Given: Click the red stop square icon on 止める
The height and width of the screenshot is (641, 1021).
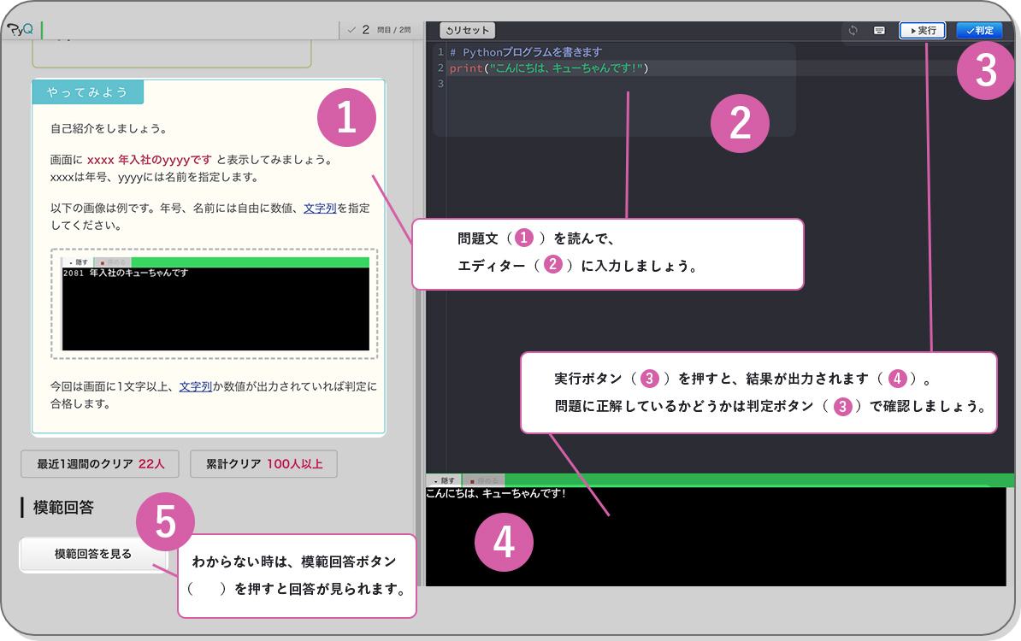Looking at the screenshot, I should (x=472, y=480).
